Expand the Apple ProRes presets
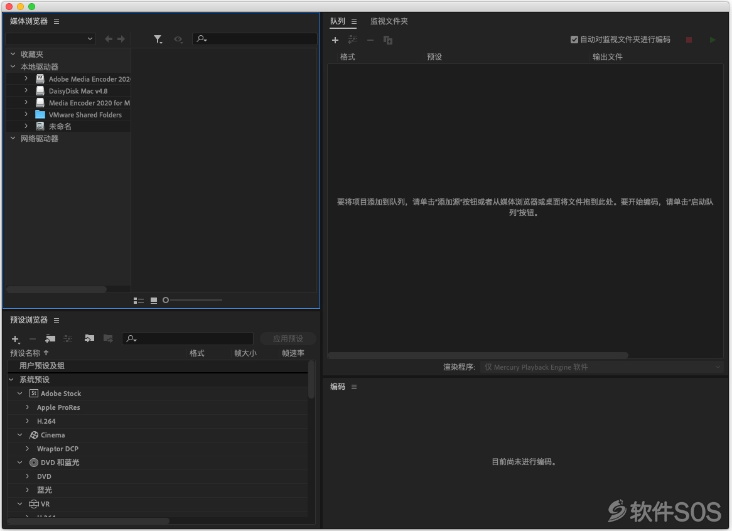 tap(27, 407)
